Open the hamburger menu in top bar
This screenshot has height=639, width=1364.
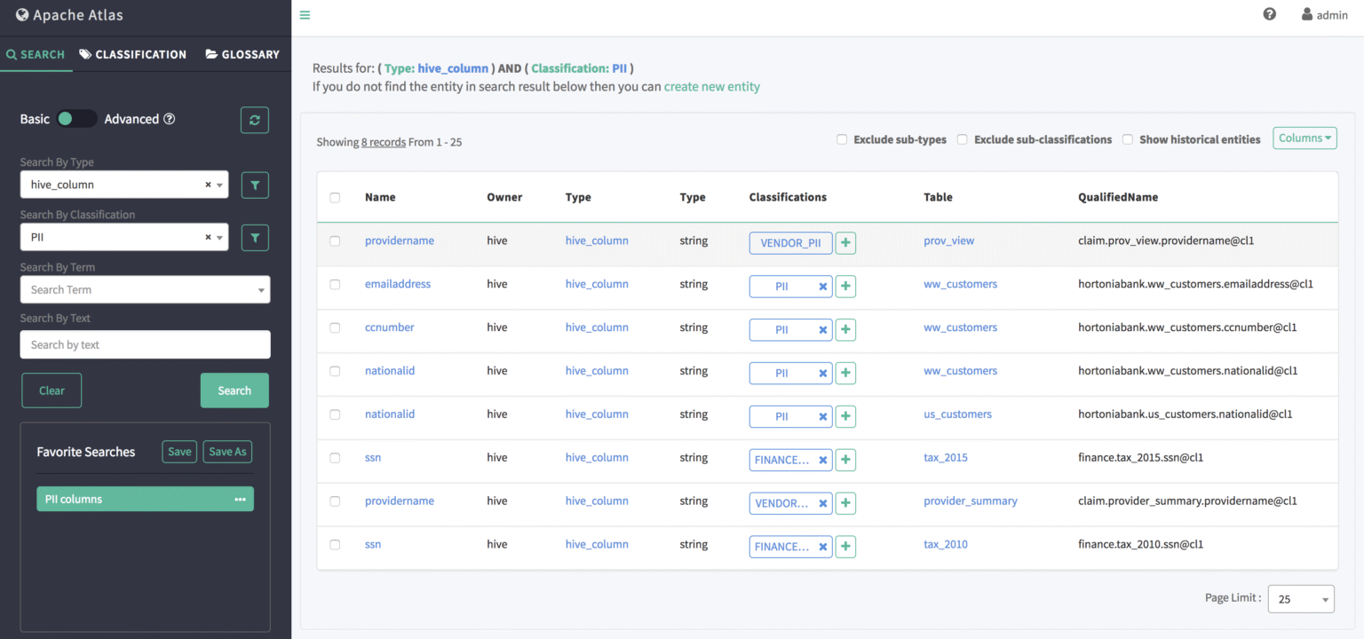pyautogui.click(x=304, y=15)
